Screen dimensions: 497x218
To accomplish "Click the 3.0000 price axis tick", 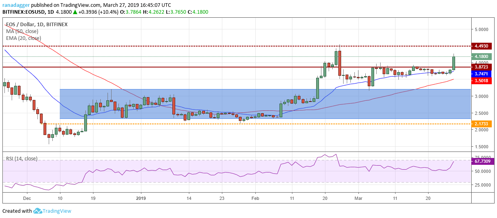I will point(482,96).
